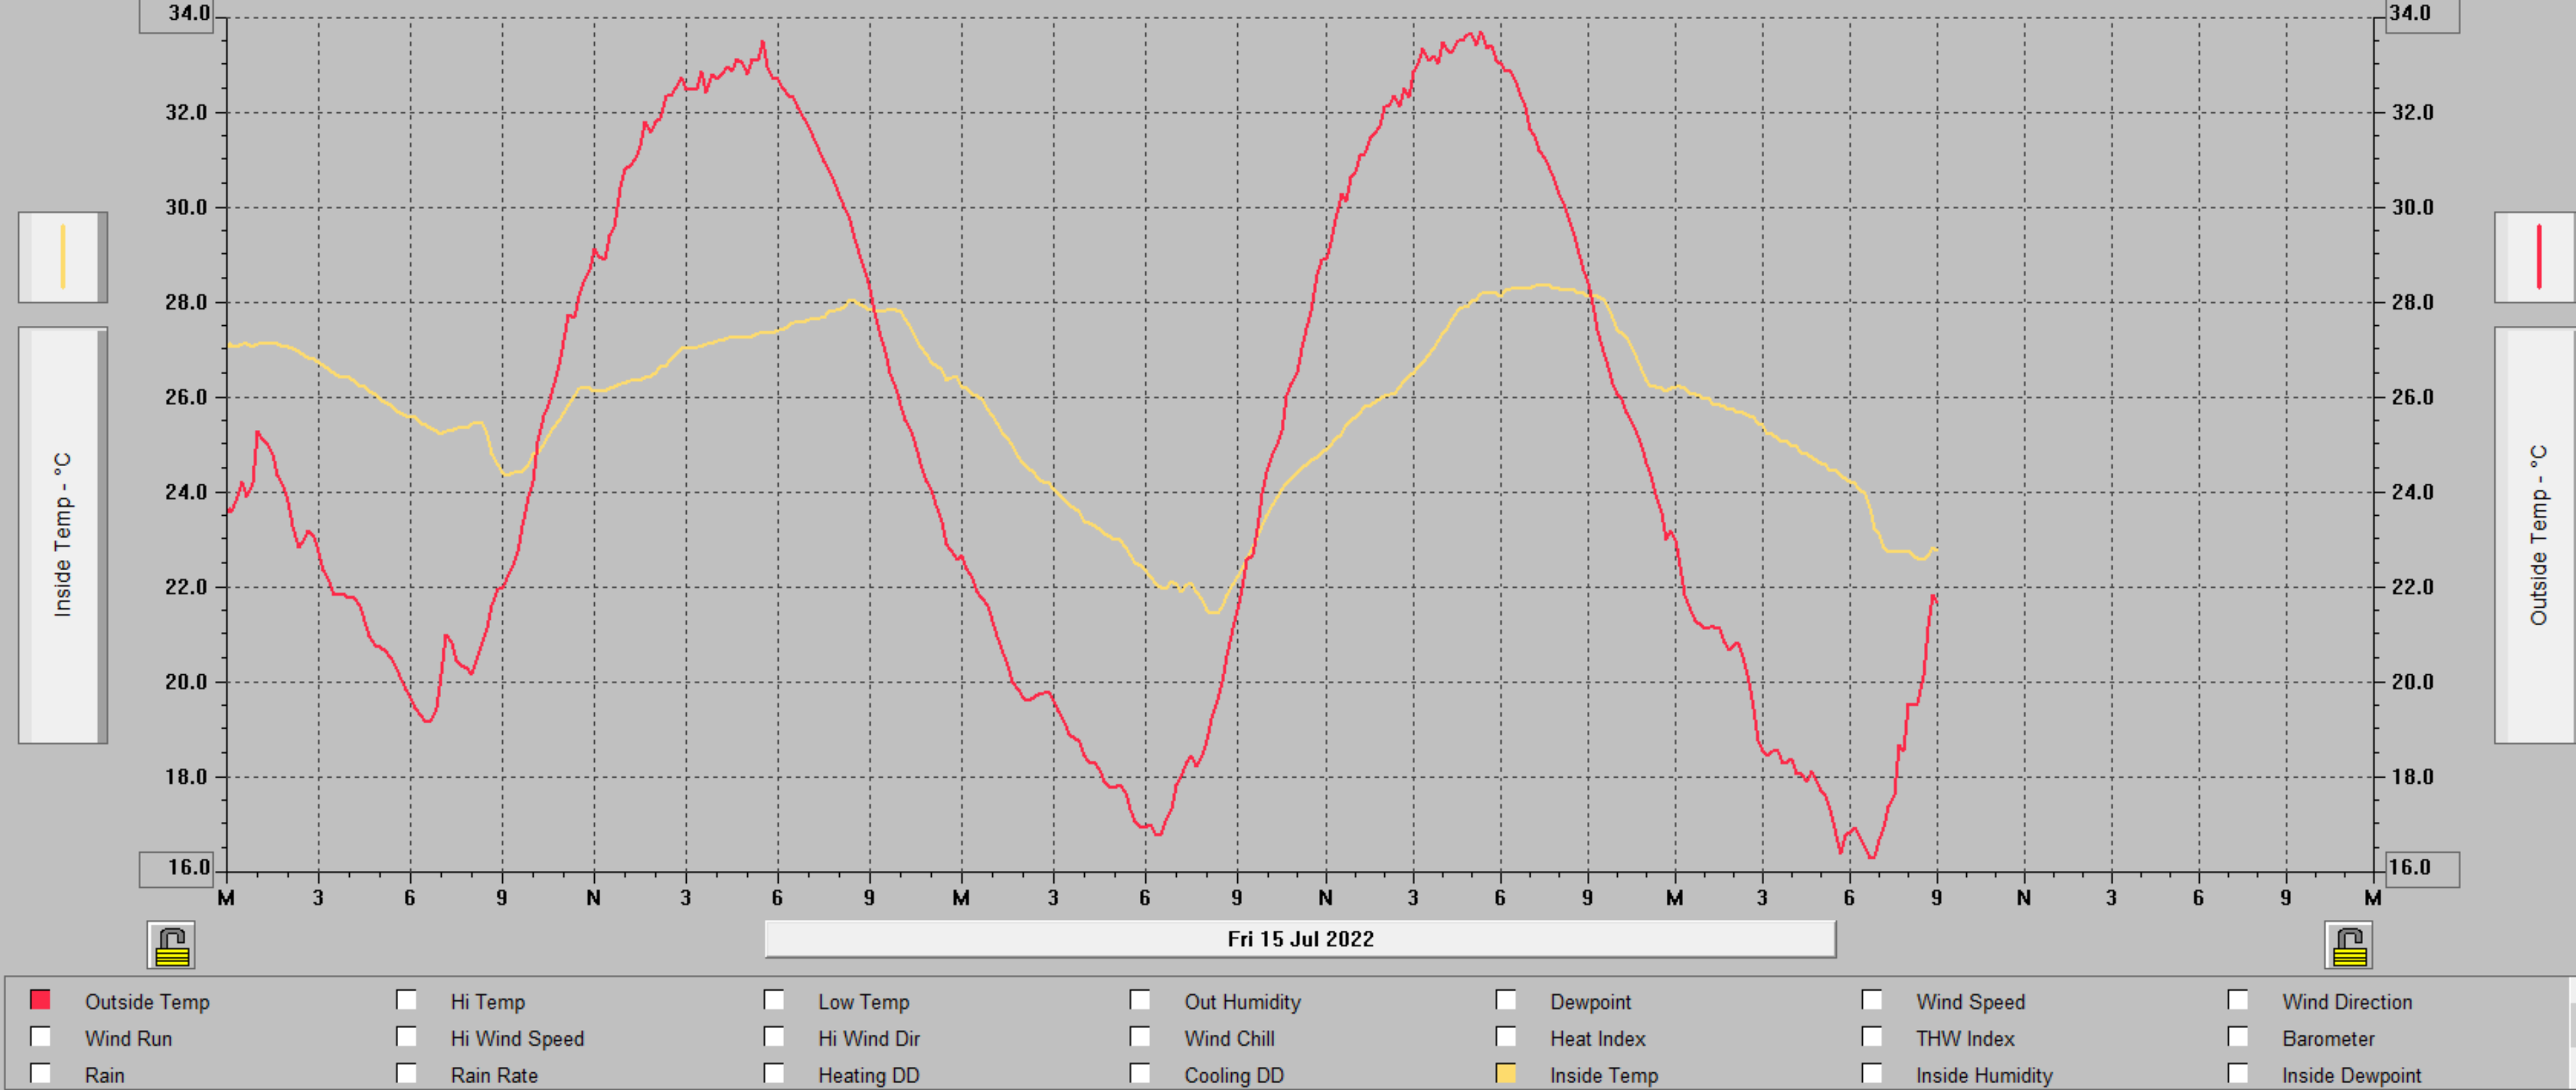Screen dimensions: 2576x1090
Task: Click the left axis 34.0 maximum field
Action: [x=177, y=15]
